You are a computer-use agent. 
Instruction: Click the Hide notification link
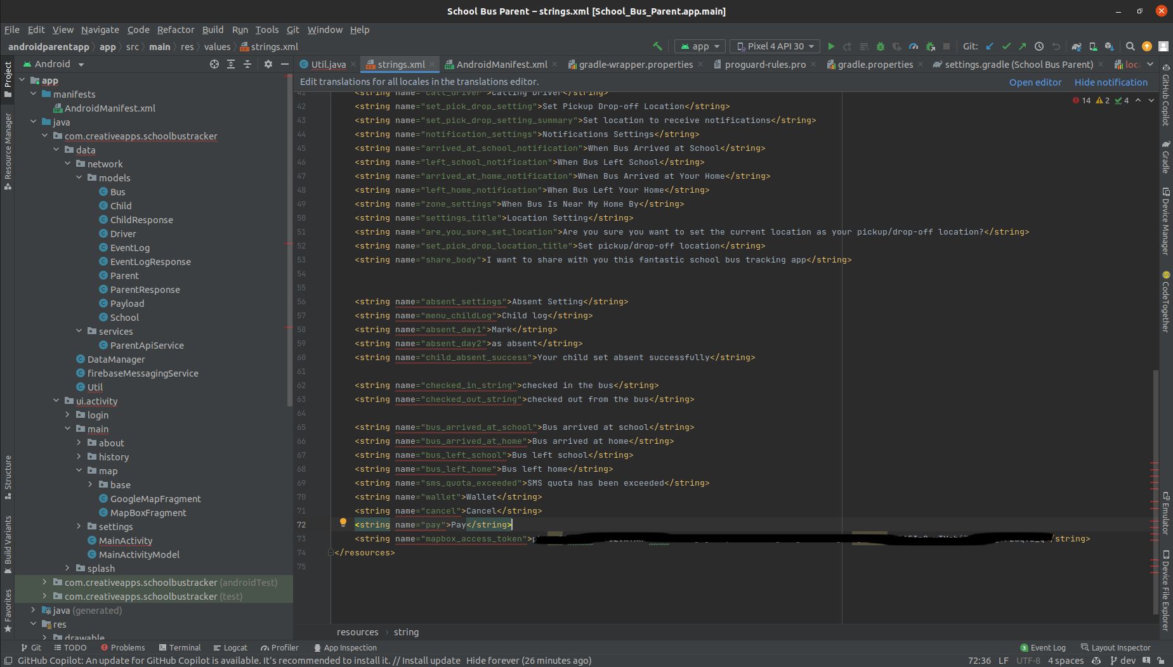click(x=1110, y=82)
